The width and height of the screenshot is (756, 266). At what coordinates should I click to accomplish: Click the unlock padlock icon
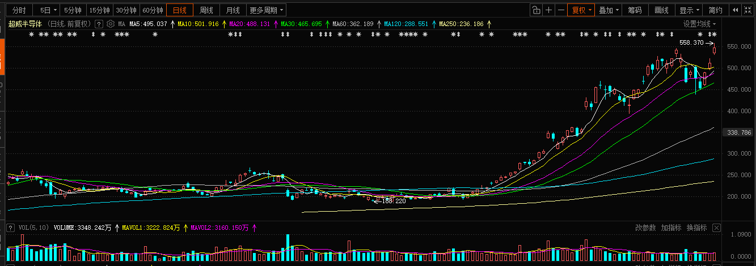[x=536, y=10]
